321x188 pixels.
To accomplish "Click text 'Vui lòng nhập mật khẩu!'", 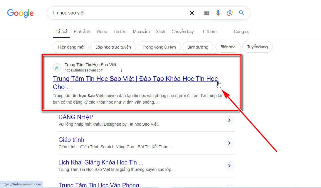I will coord(80,124).
